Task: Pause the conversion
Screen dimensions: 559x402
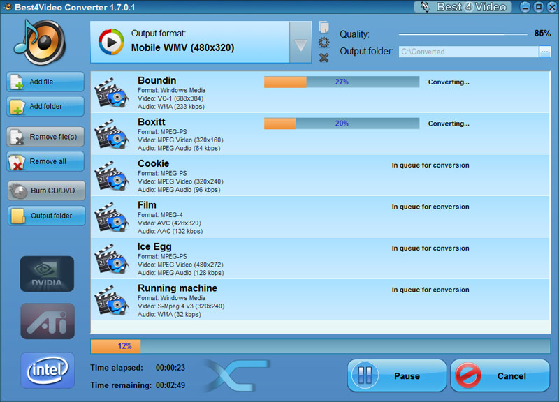Action: [397, 375]
